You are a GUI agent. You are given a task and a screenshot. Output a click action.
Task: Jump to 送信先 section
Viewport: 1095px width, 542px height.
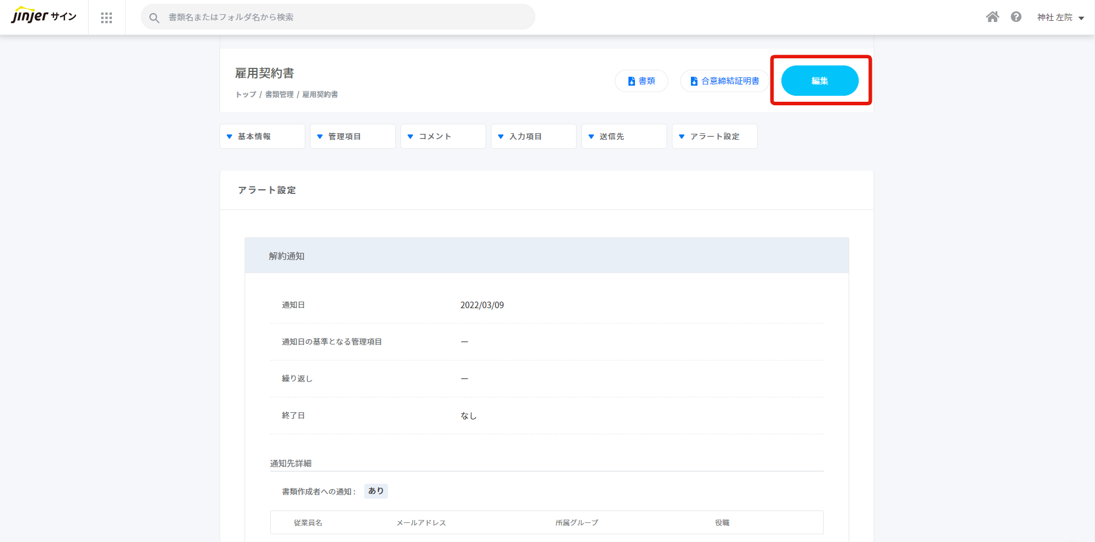click(624, 136)
